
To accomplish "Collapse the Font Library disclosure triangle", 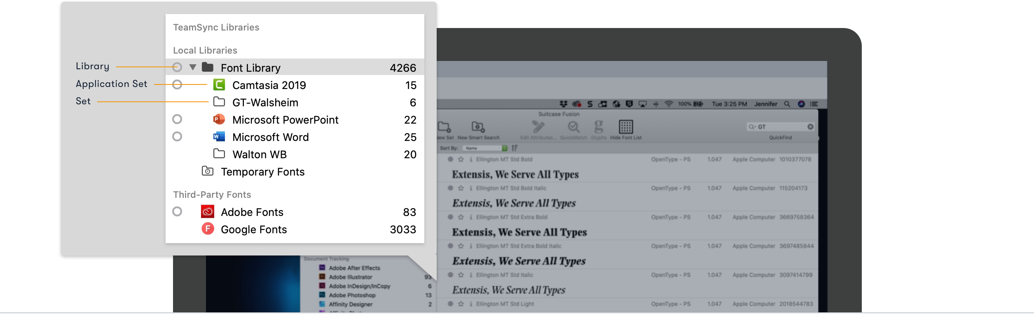I will tap(192, 67).
